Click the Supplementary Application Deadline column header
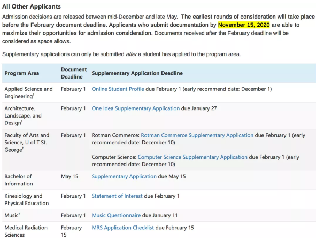Viewport: 316px width, 242px height. 137,73
